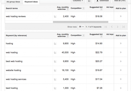Sort by Keyword (by relevance) header
The width and height of the screenshot is (131, 91).
[x=16, y=35]
